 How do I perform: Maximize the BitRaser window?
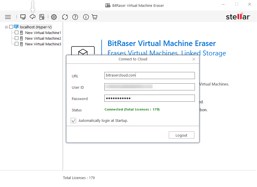[237, 4]
